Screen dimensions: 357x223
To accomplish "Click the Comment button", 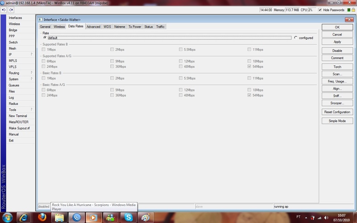I will [x=337, y=58].
